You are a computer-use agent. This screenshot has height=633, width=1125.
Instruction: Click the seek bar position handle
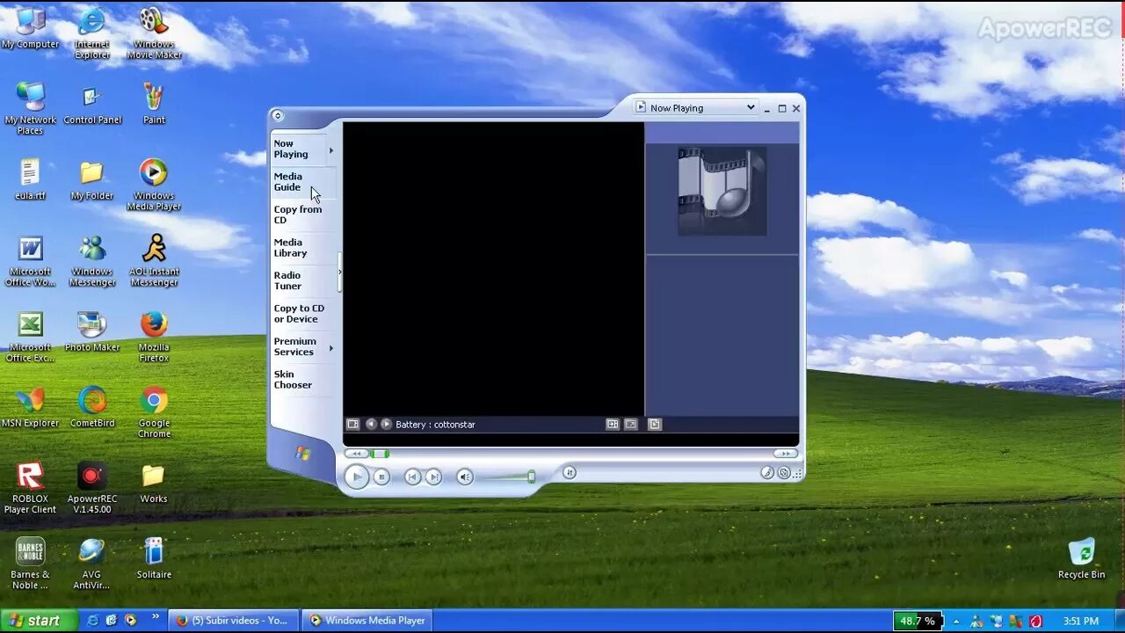[x=380, y=454]
